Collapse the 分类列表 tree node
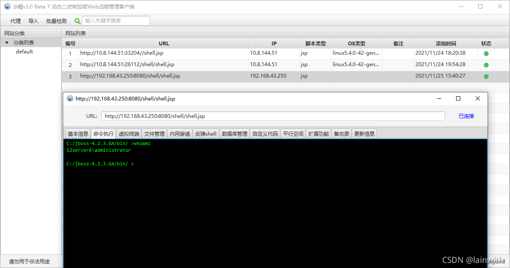The height and width of the screenshot is (268, 510). pyautogui.click(x=7, y=43)
